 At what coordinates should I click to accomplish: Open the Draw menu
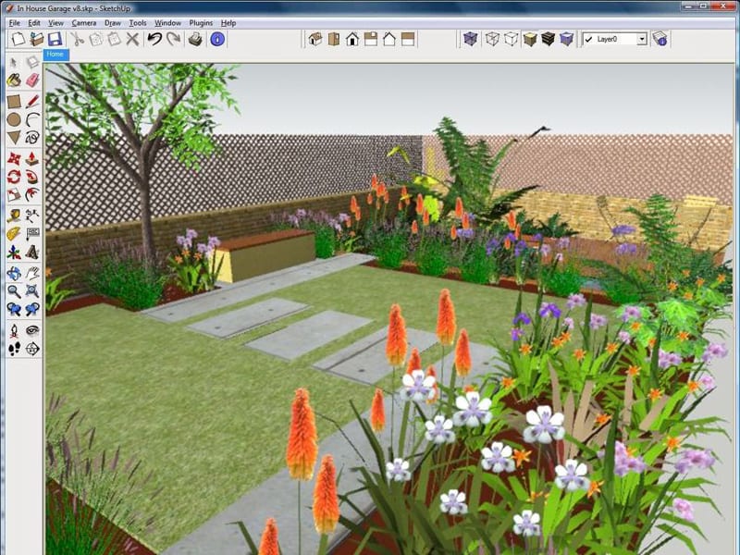click(x=113, y=22)
